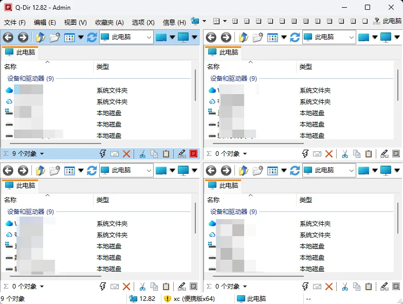Click the paste clipboard icon in top-left pane
This screenshot has width=403, height=304.
tap(166, 154)
